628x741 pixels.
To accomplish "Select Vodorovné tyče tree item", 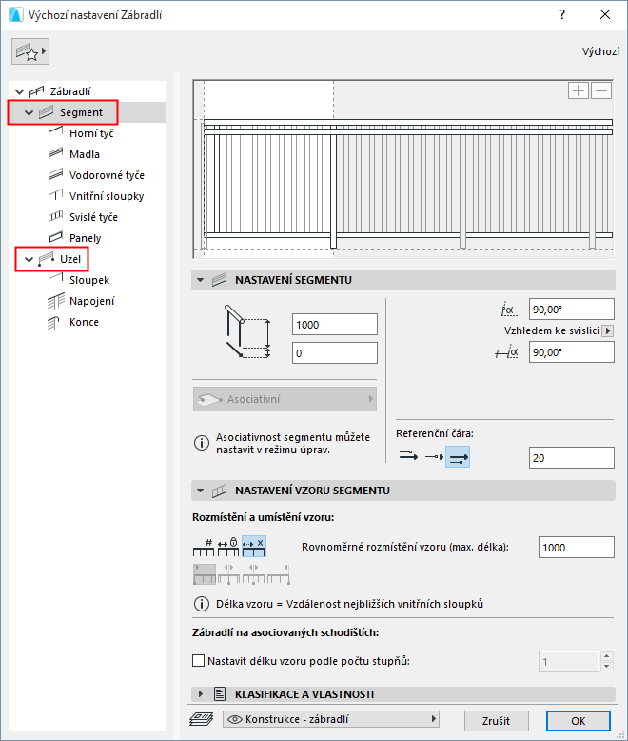I will coord(107,175).
